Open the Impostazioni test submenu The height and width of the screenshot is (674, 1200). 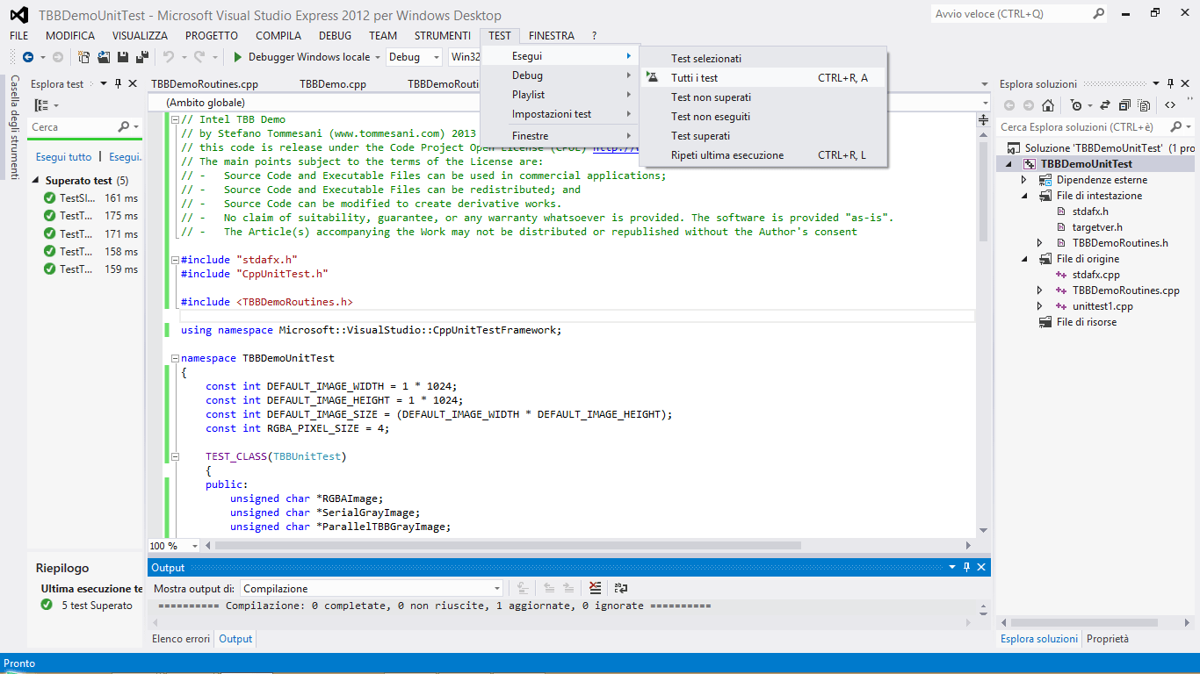click(560, 114)
